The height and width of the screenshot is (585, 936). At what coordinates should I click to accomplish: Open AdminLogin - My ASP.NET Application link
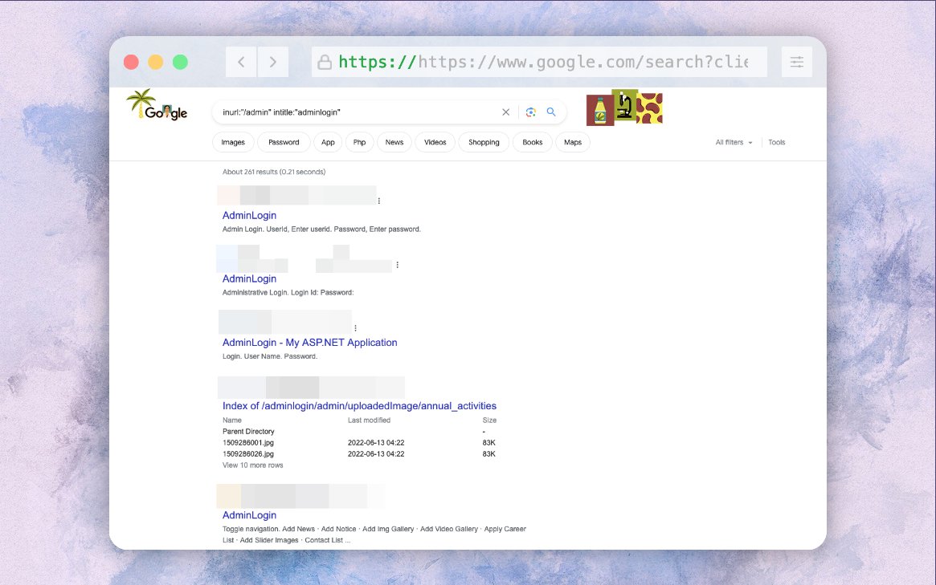coord(310,343)
